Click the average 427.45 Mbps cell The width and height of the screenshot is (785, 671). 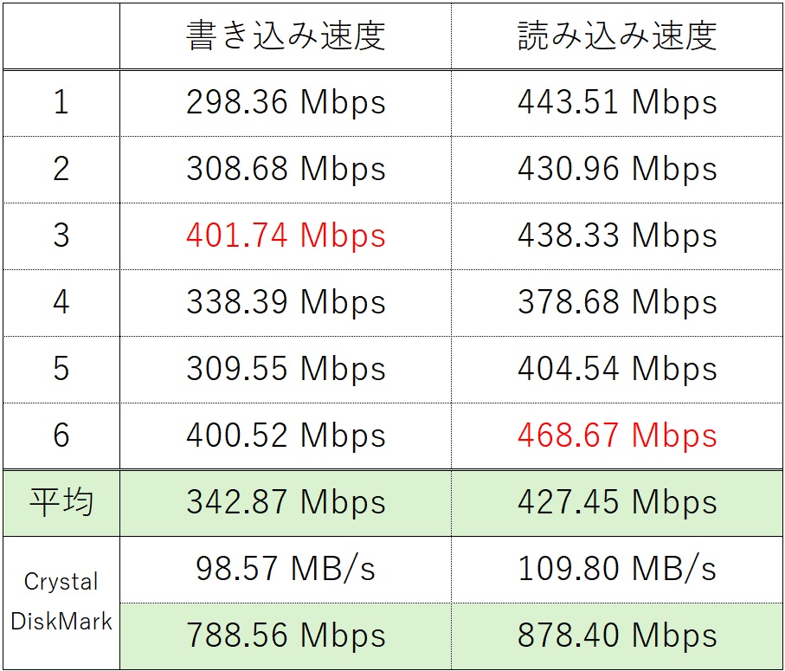617,502
